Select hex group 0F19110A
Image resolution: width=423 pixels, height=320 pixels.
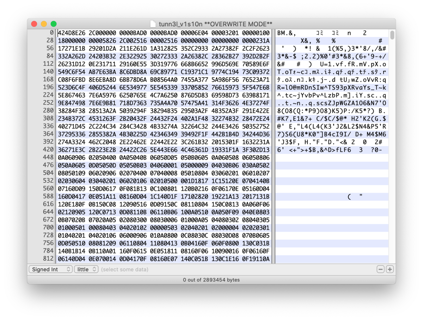pos(256,259)
